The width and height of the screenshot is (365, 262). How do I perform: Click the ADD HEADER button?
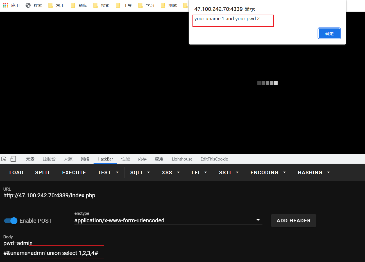tap(293, 221)
